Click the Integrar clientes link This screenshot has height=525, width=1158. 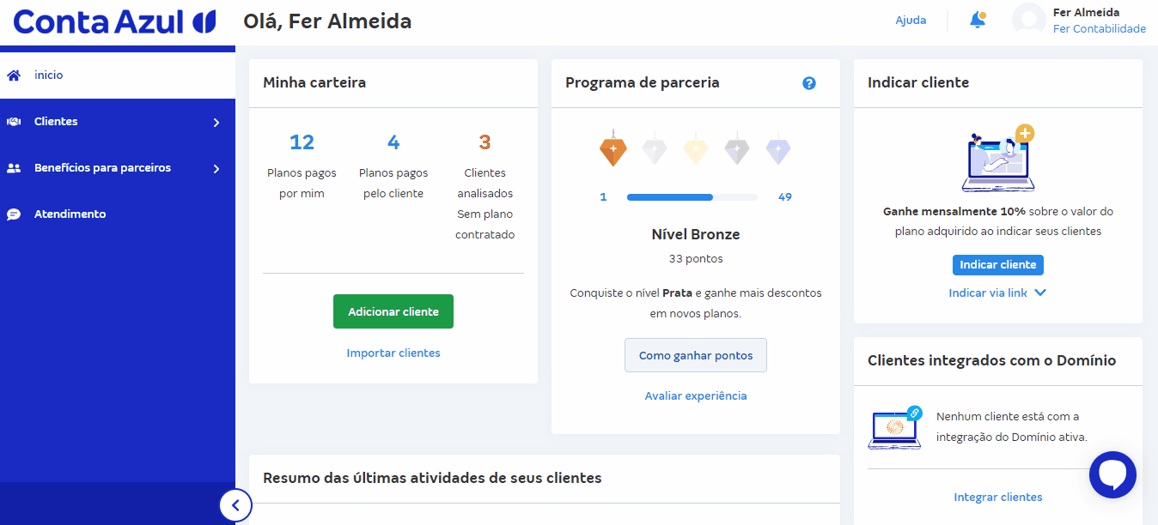click(x=998, y=498)
